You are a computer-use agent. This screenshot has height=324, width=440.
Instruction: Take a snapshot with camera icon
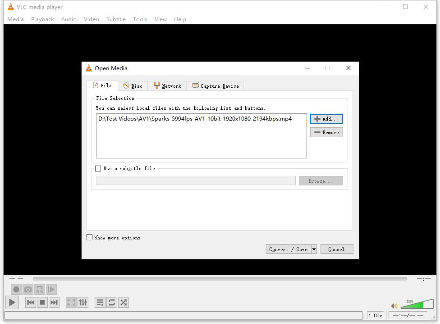tap(28, 289)
